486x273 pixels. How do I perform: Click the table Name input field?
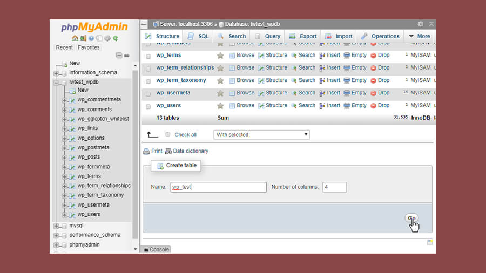tap(218, 187)
